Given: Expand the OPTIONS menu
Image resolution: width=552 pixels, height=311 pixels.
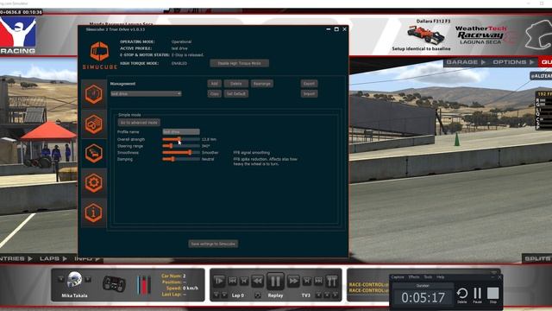Looking at the screenshot, I should (513, 62).
